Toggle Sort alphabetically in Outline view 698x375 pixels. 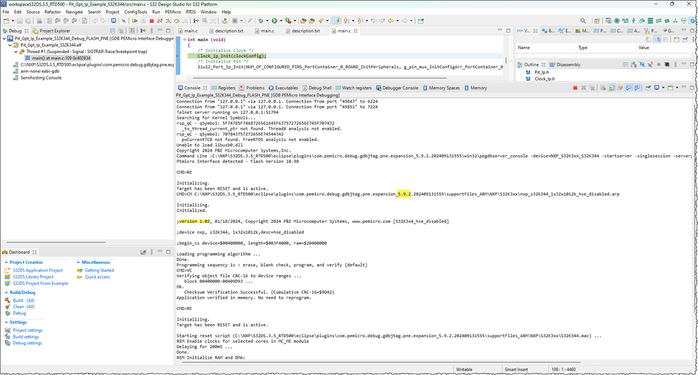click(634, 64)
